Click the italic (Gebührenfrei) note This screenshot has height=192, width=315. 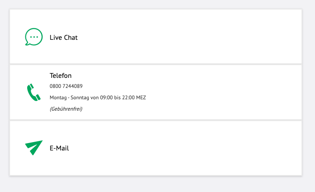(66, 109)
